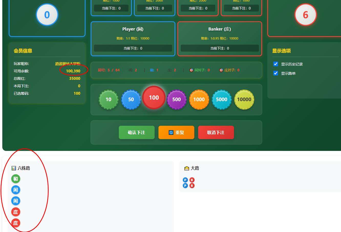Click a blue P marker in 大路
The width and height of the screenshot is (341, 232).
pos(185,180)
